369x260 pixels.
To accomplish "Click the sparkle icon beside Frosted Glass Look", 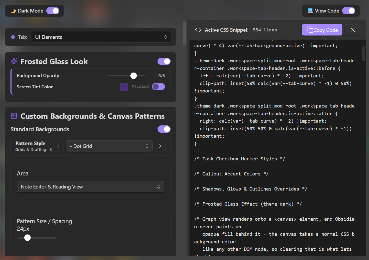I will click(14, 61).
